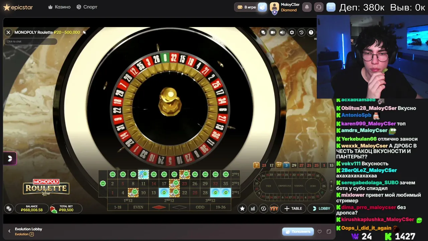428x241 pixels.
Task: Bet on number 17
Action: [164, 183]
